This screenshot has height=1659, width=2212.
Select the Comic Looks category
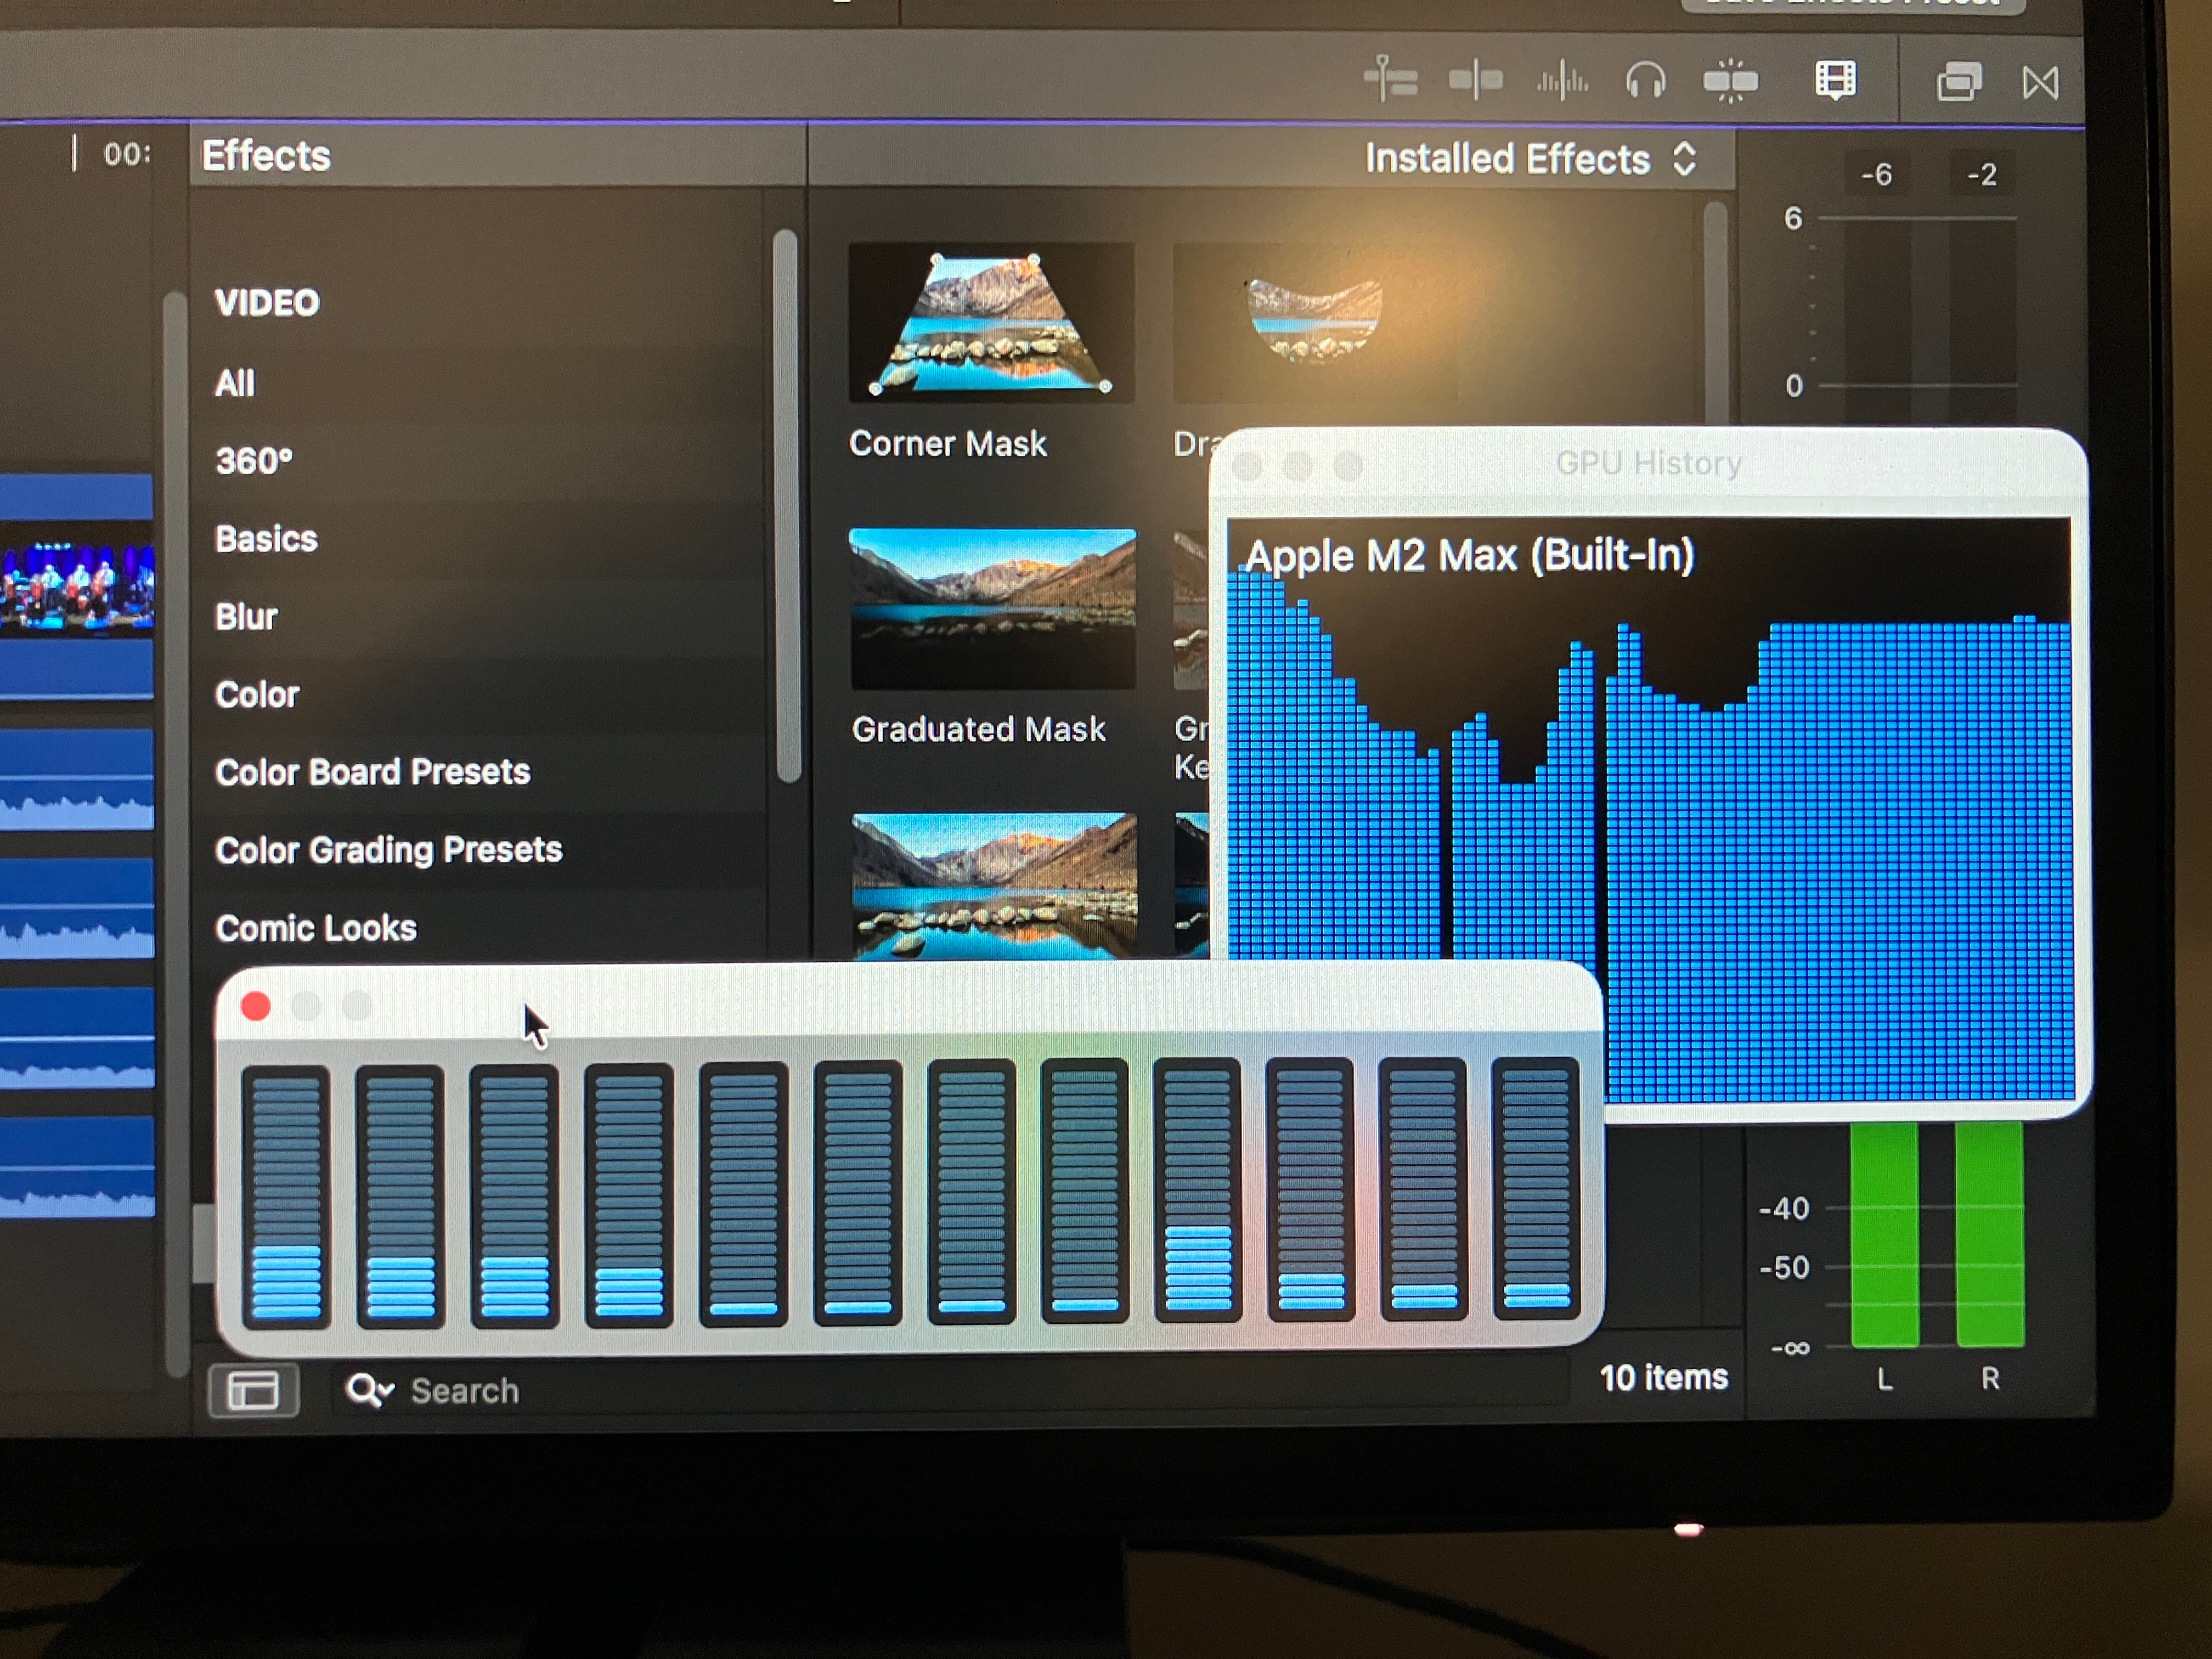[316, 928]
